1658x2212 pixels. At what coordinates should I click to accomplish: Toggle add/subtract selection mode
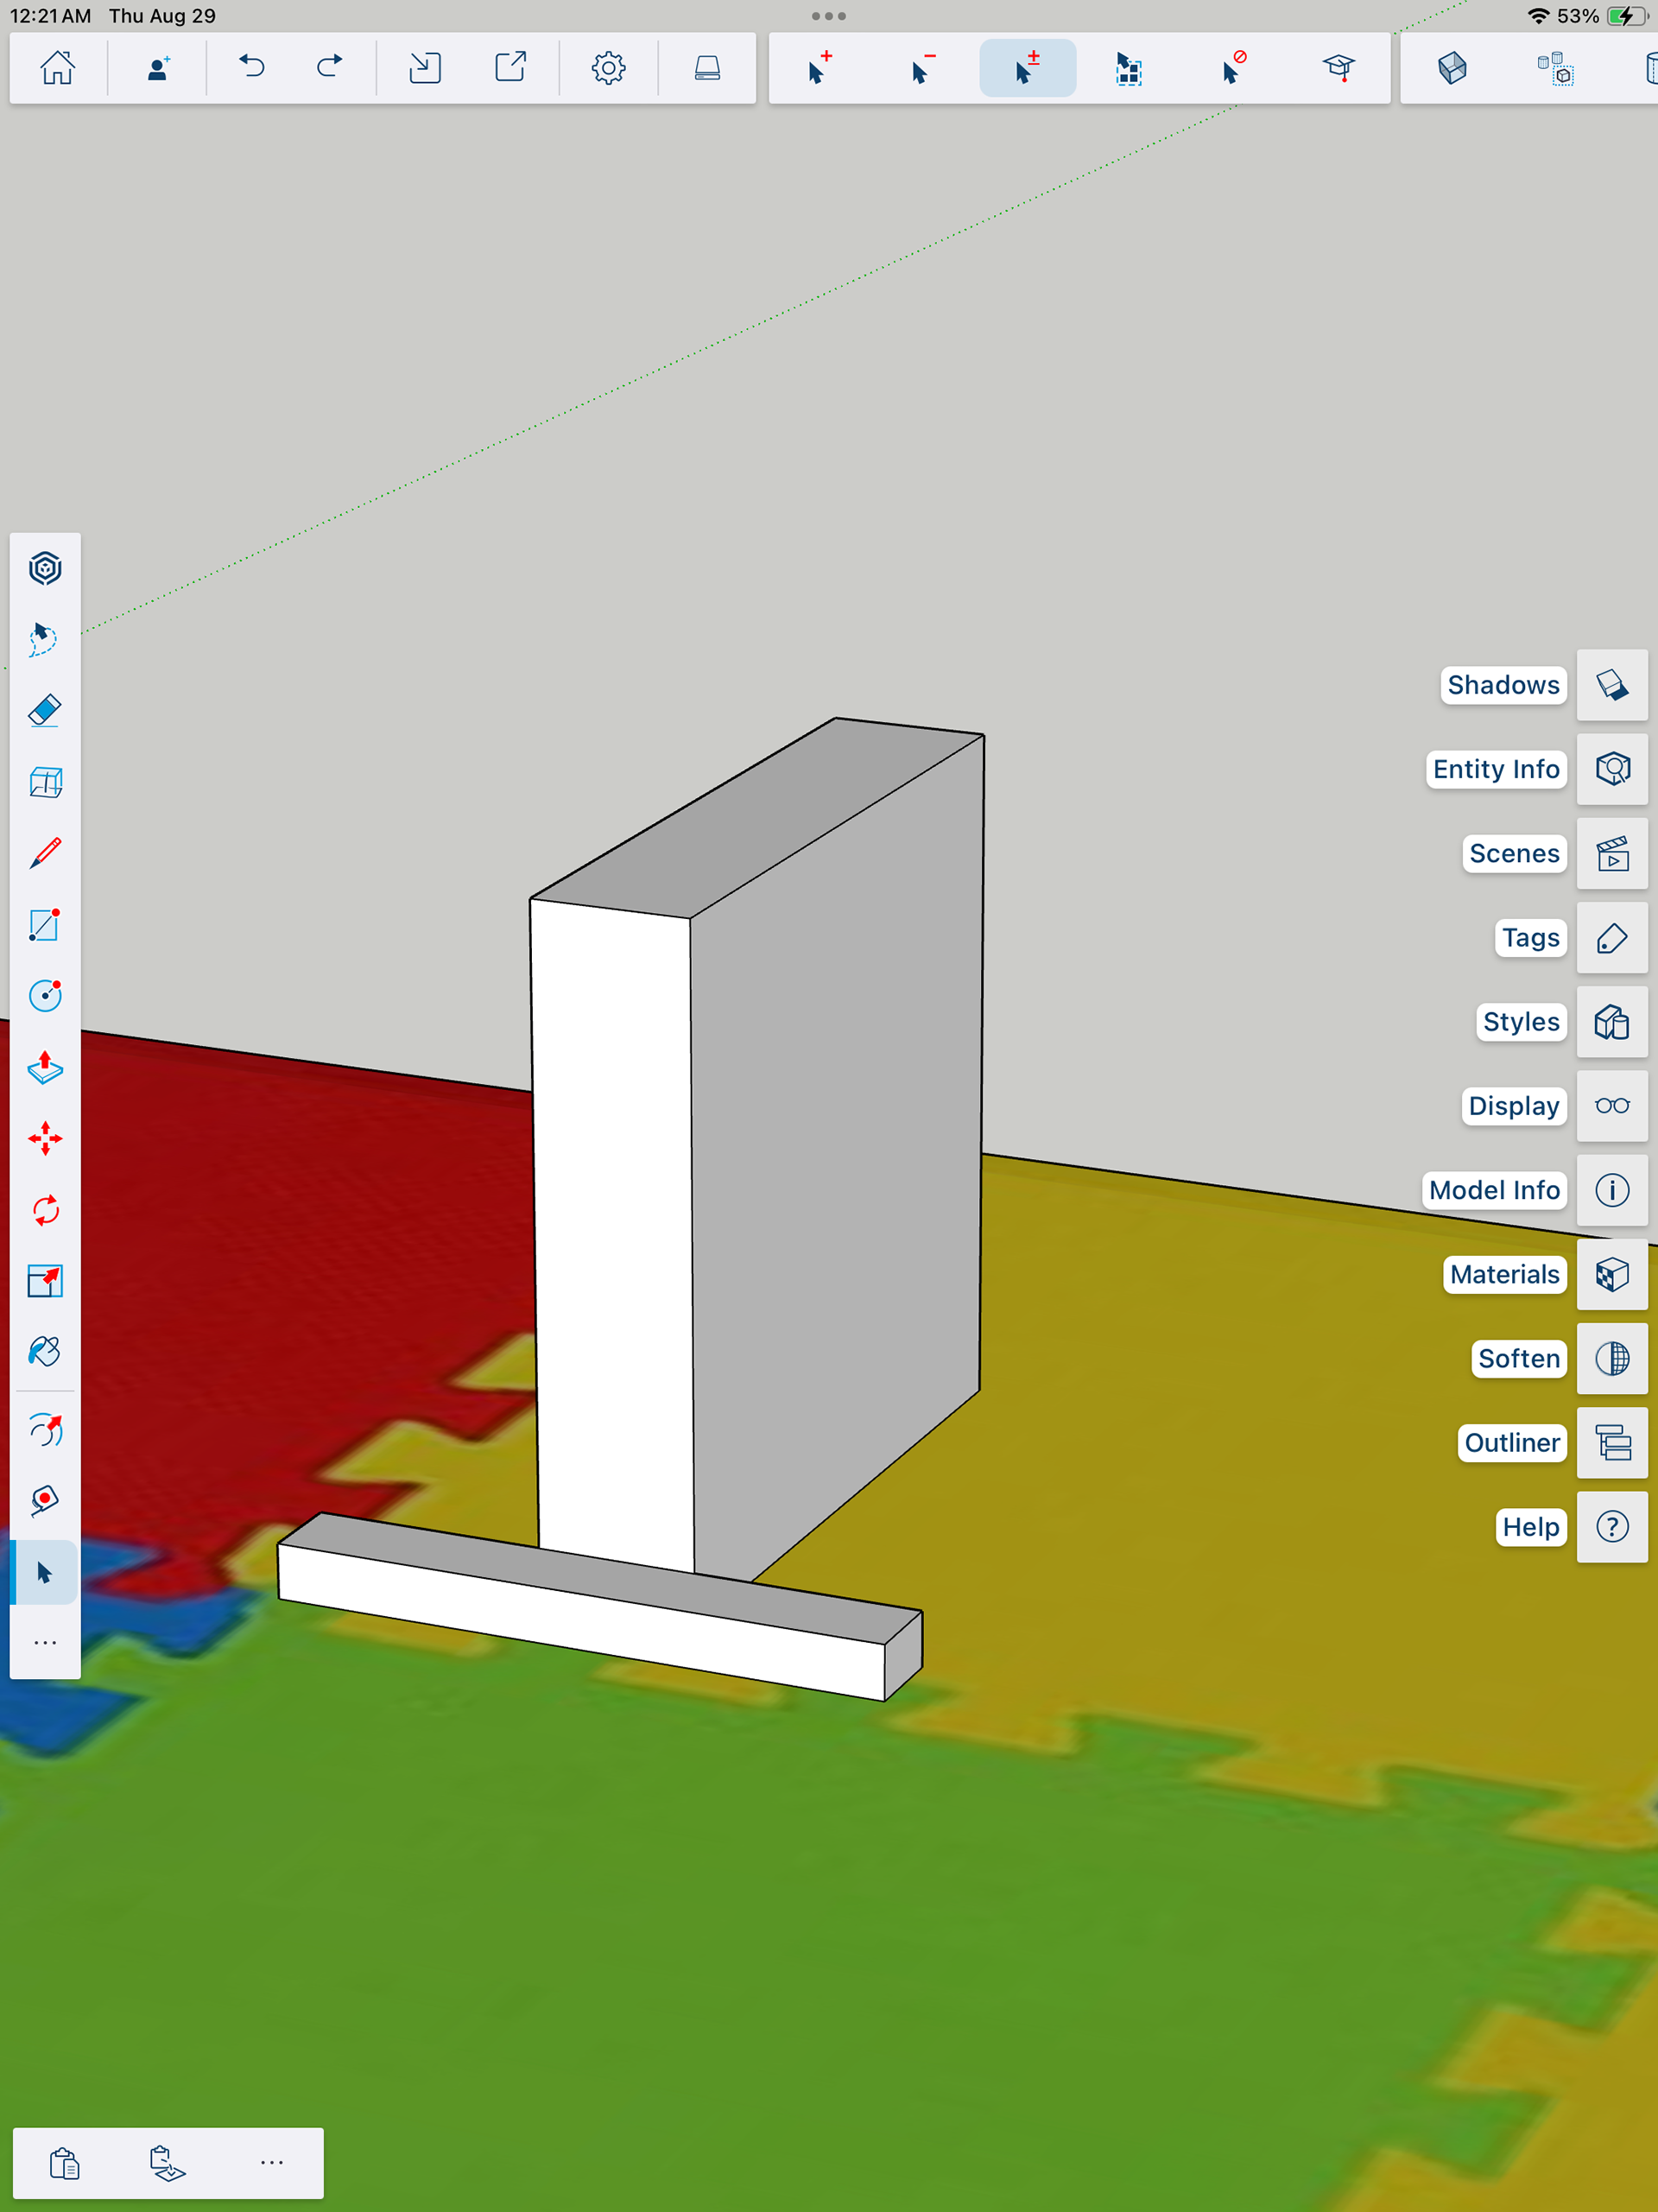(x=1027, y=68)
